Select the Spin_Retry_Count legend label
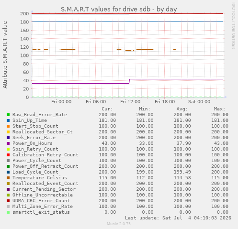The height and width of the screenshot is (229, 238). pyautogui.click(x=35, y=149)
